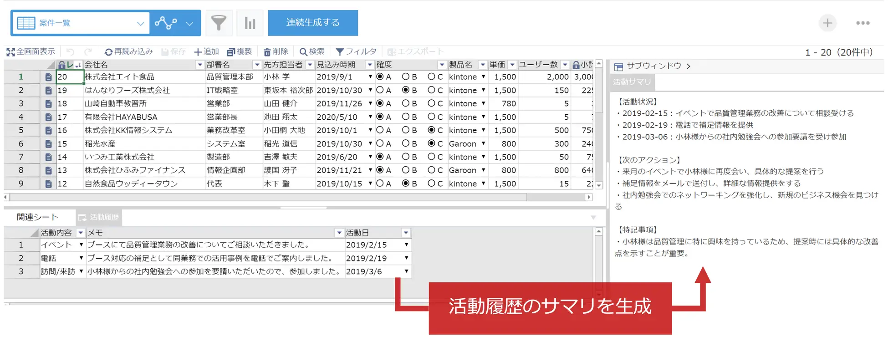Switch to the 活動履歴 tab
The image size is (888, 347).
coord(99,217)
